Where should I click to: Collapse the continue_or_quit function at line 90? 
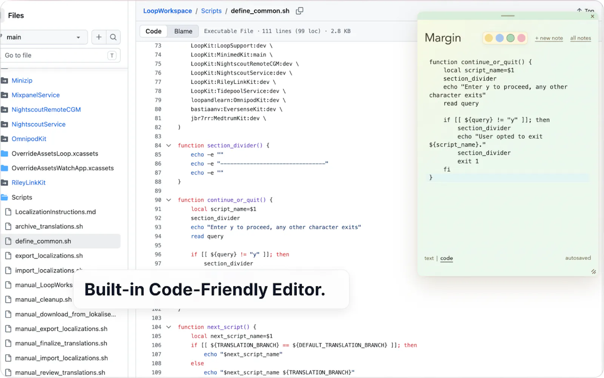click(x=169, y=200)
